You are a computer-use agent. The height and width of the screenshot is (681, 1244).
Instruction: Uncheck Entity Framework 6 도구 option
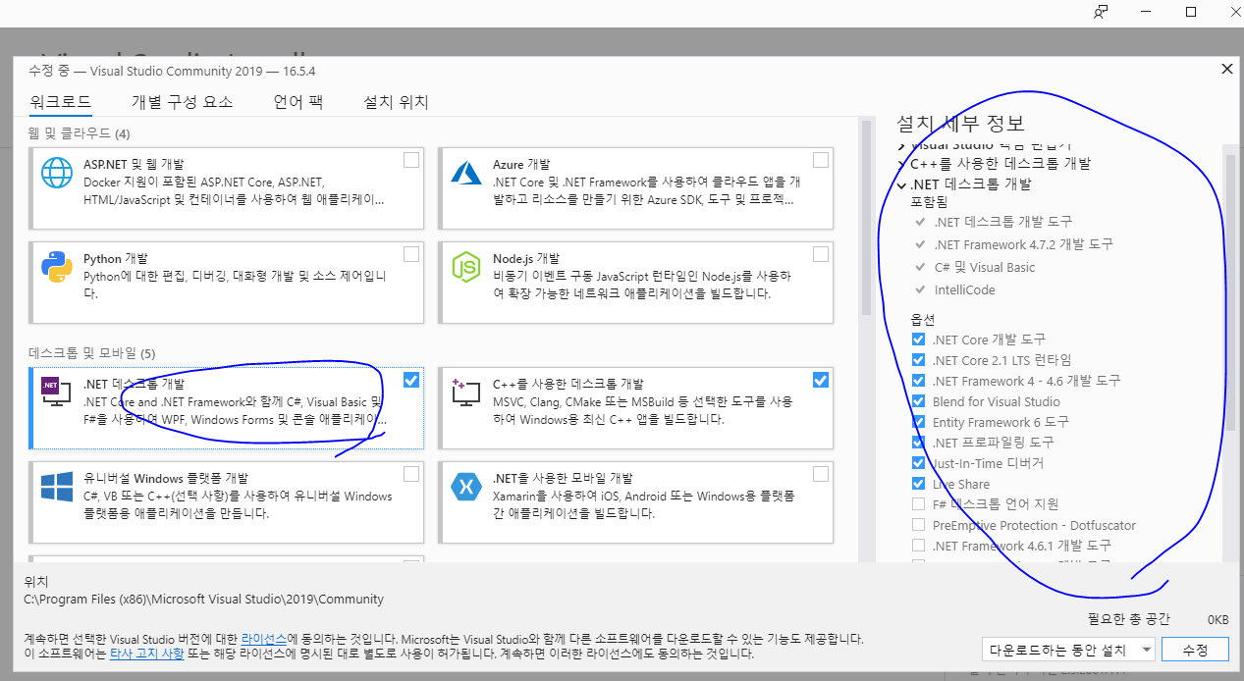pyautogui.click(x=919, y=422)
